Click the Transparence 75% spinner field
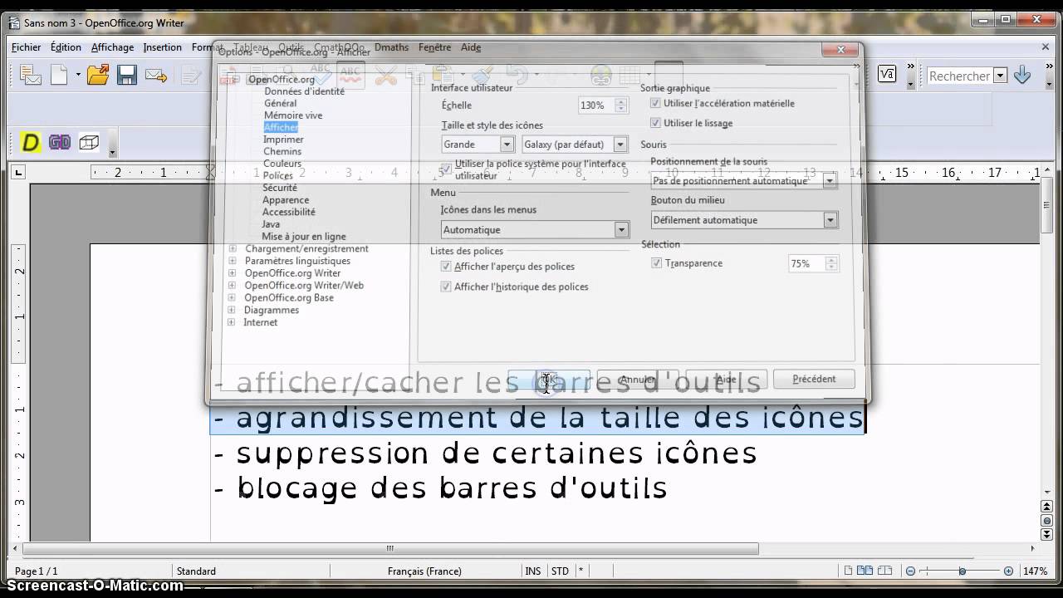The height and width of the screenshot is (598, 1063). pos(813,263)
